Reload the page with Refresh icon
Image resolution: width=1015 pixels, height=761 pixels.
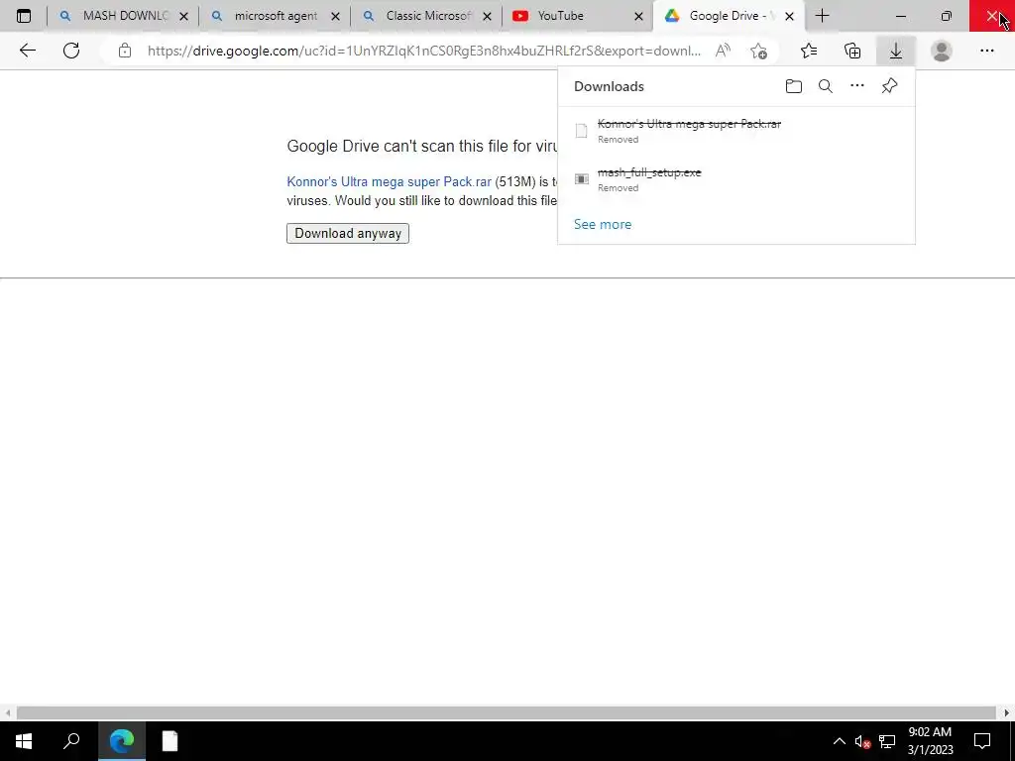pyautogui.click(x=71, y=51)
